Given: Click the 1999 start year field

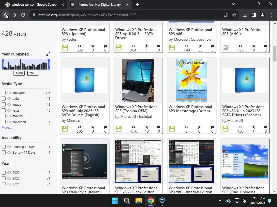Looking at the screenshot, I should (19, 73).
